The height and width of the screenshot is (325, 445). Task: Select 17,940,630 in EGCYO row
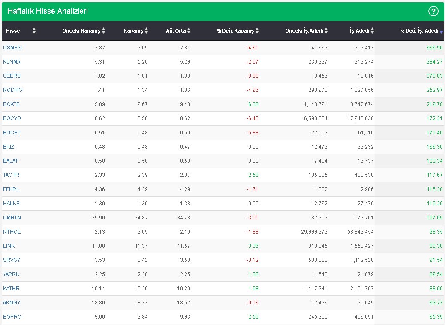point(361,118)
